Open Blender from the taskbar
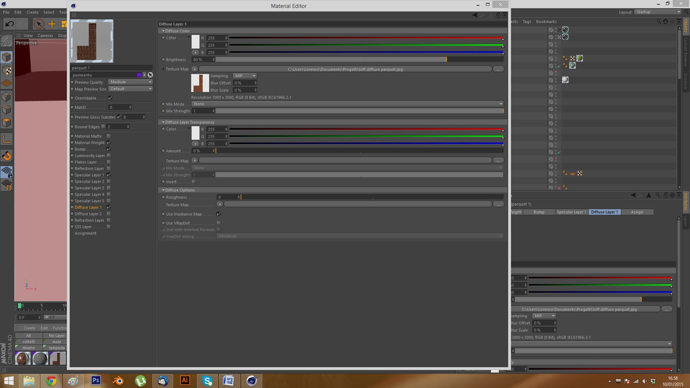This screenshot has width=690, height=388. (x=118, y=380)
